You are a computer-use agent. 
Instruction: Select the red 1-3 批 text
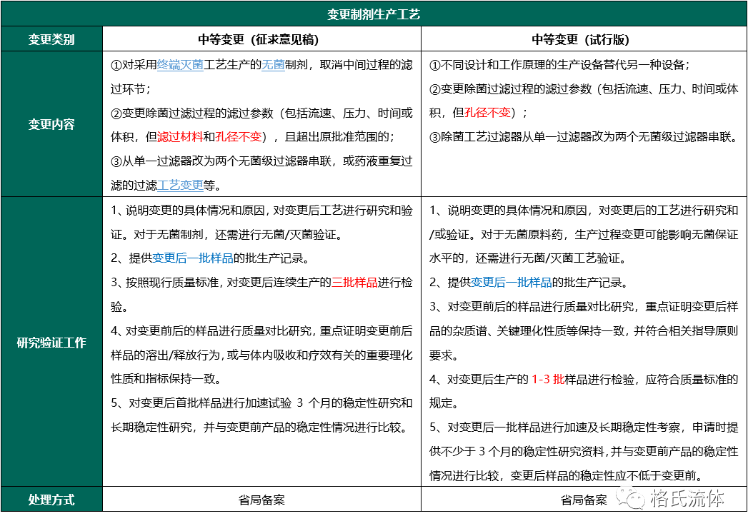[548, 379]
